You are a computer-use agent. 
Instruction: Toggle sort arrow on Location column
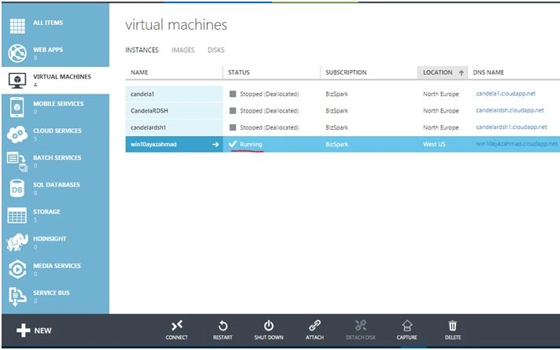pos(461,73)
